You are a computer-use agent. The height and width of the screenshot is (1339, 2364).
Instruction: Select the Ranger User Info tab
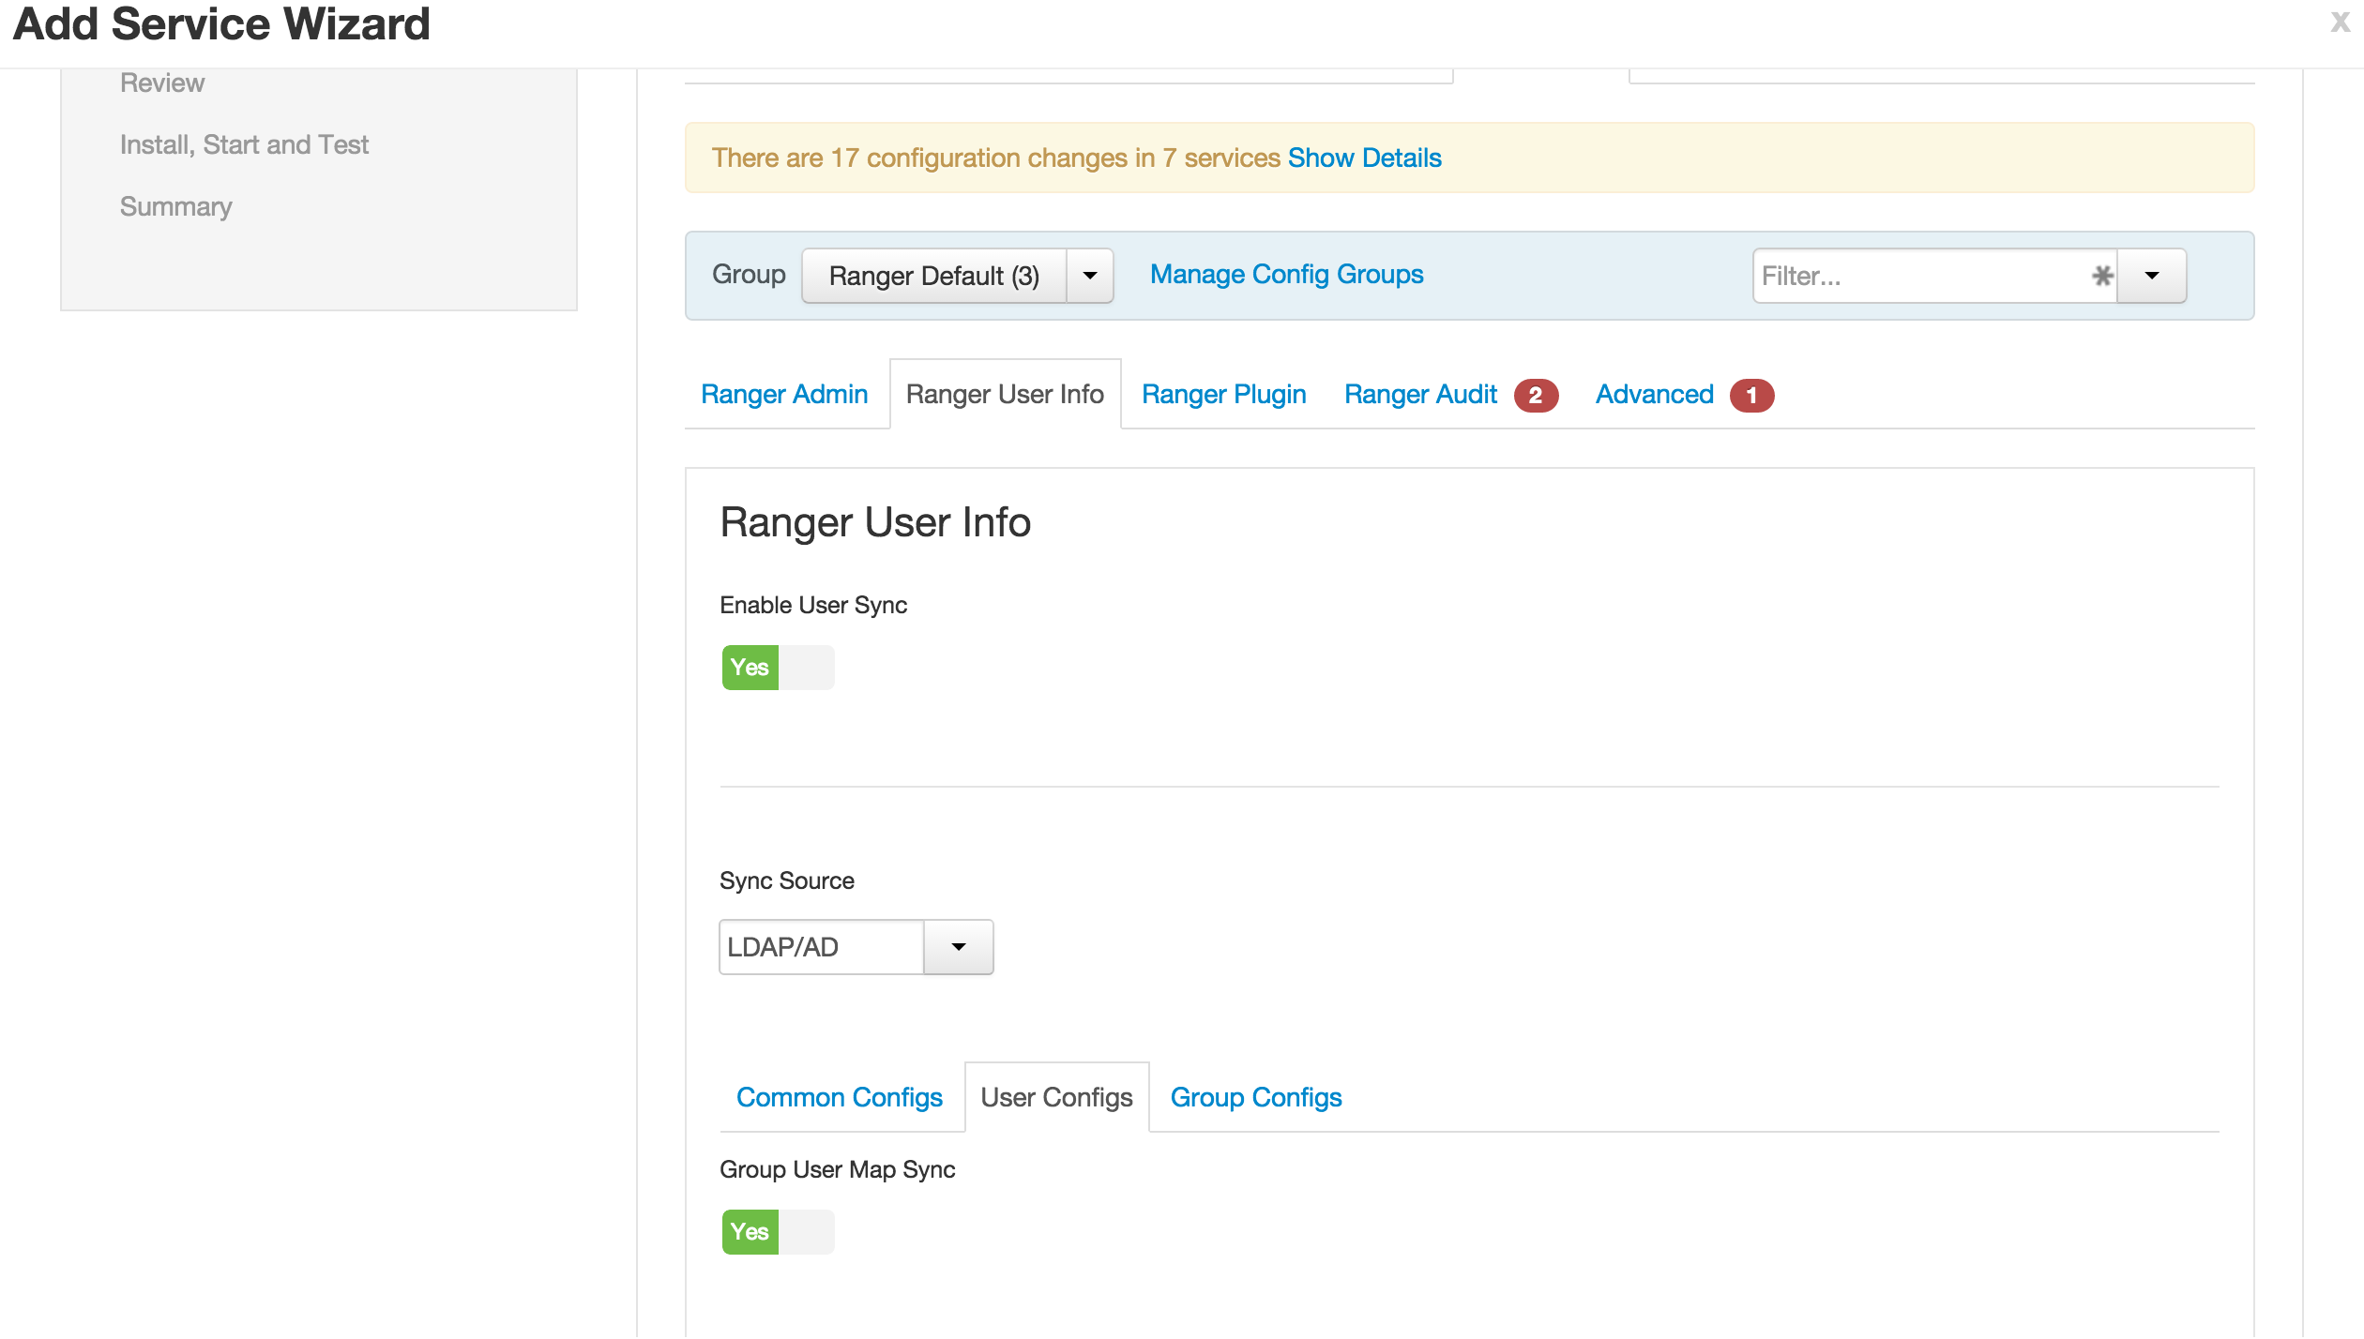(1005, 395)
